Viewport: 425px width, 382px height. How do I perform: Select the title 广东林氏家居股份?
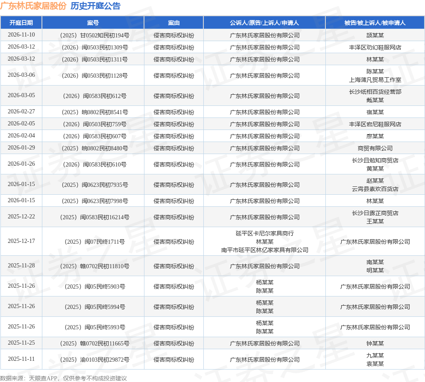(x=33, y=6)
